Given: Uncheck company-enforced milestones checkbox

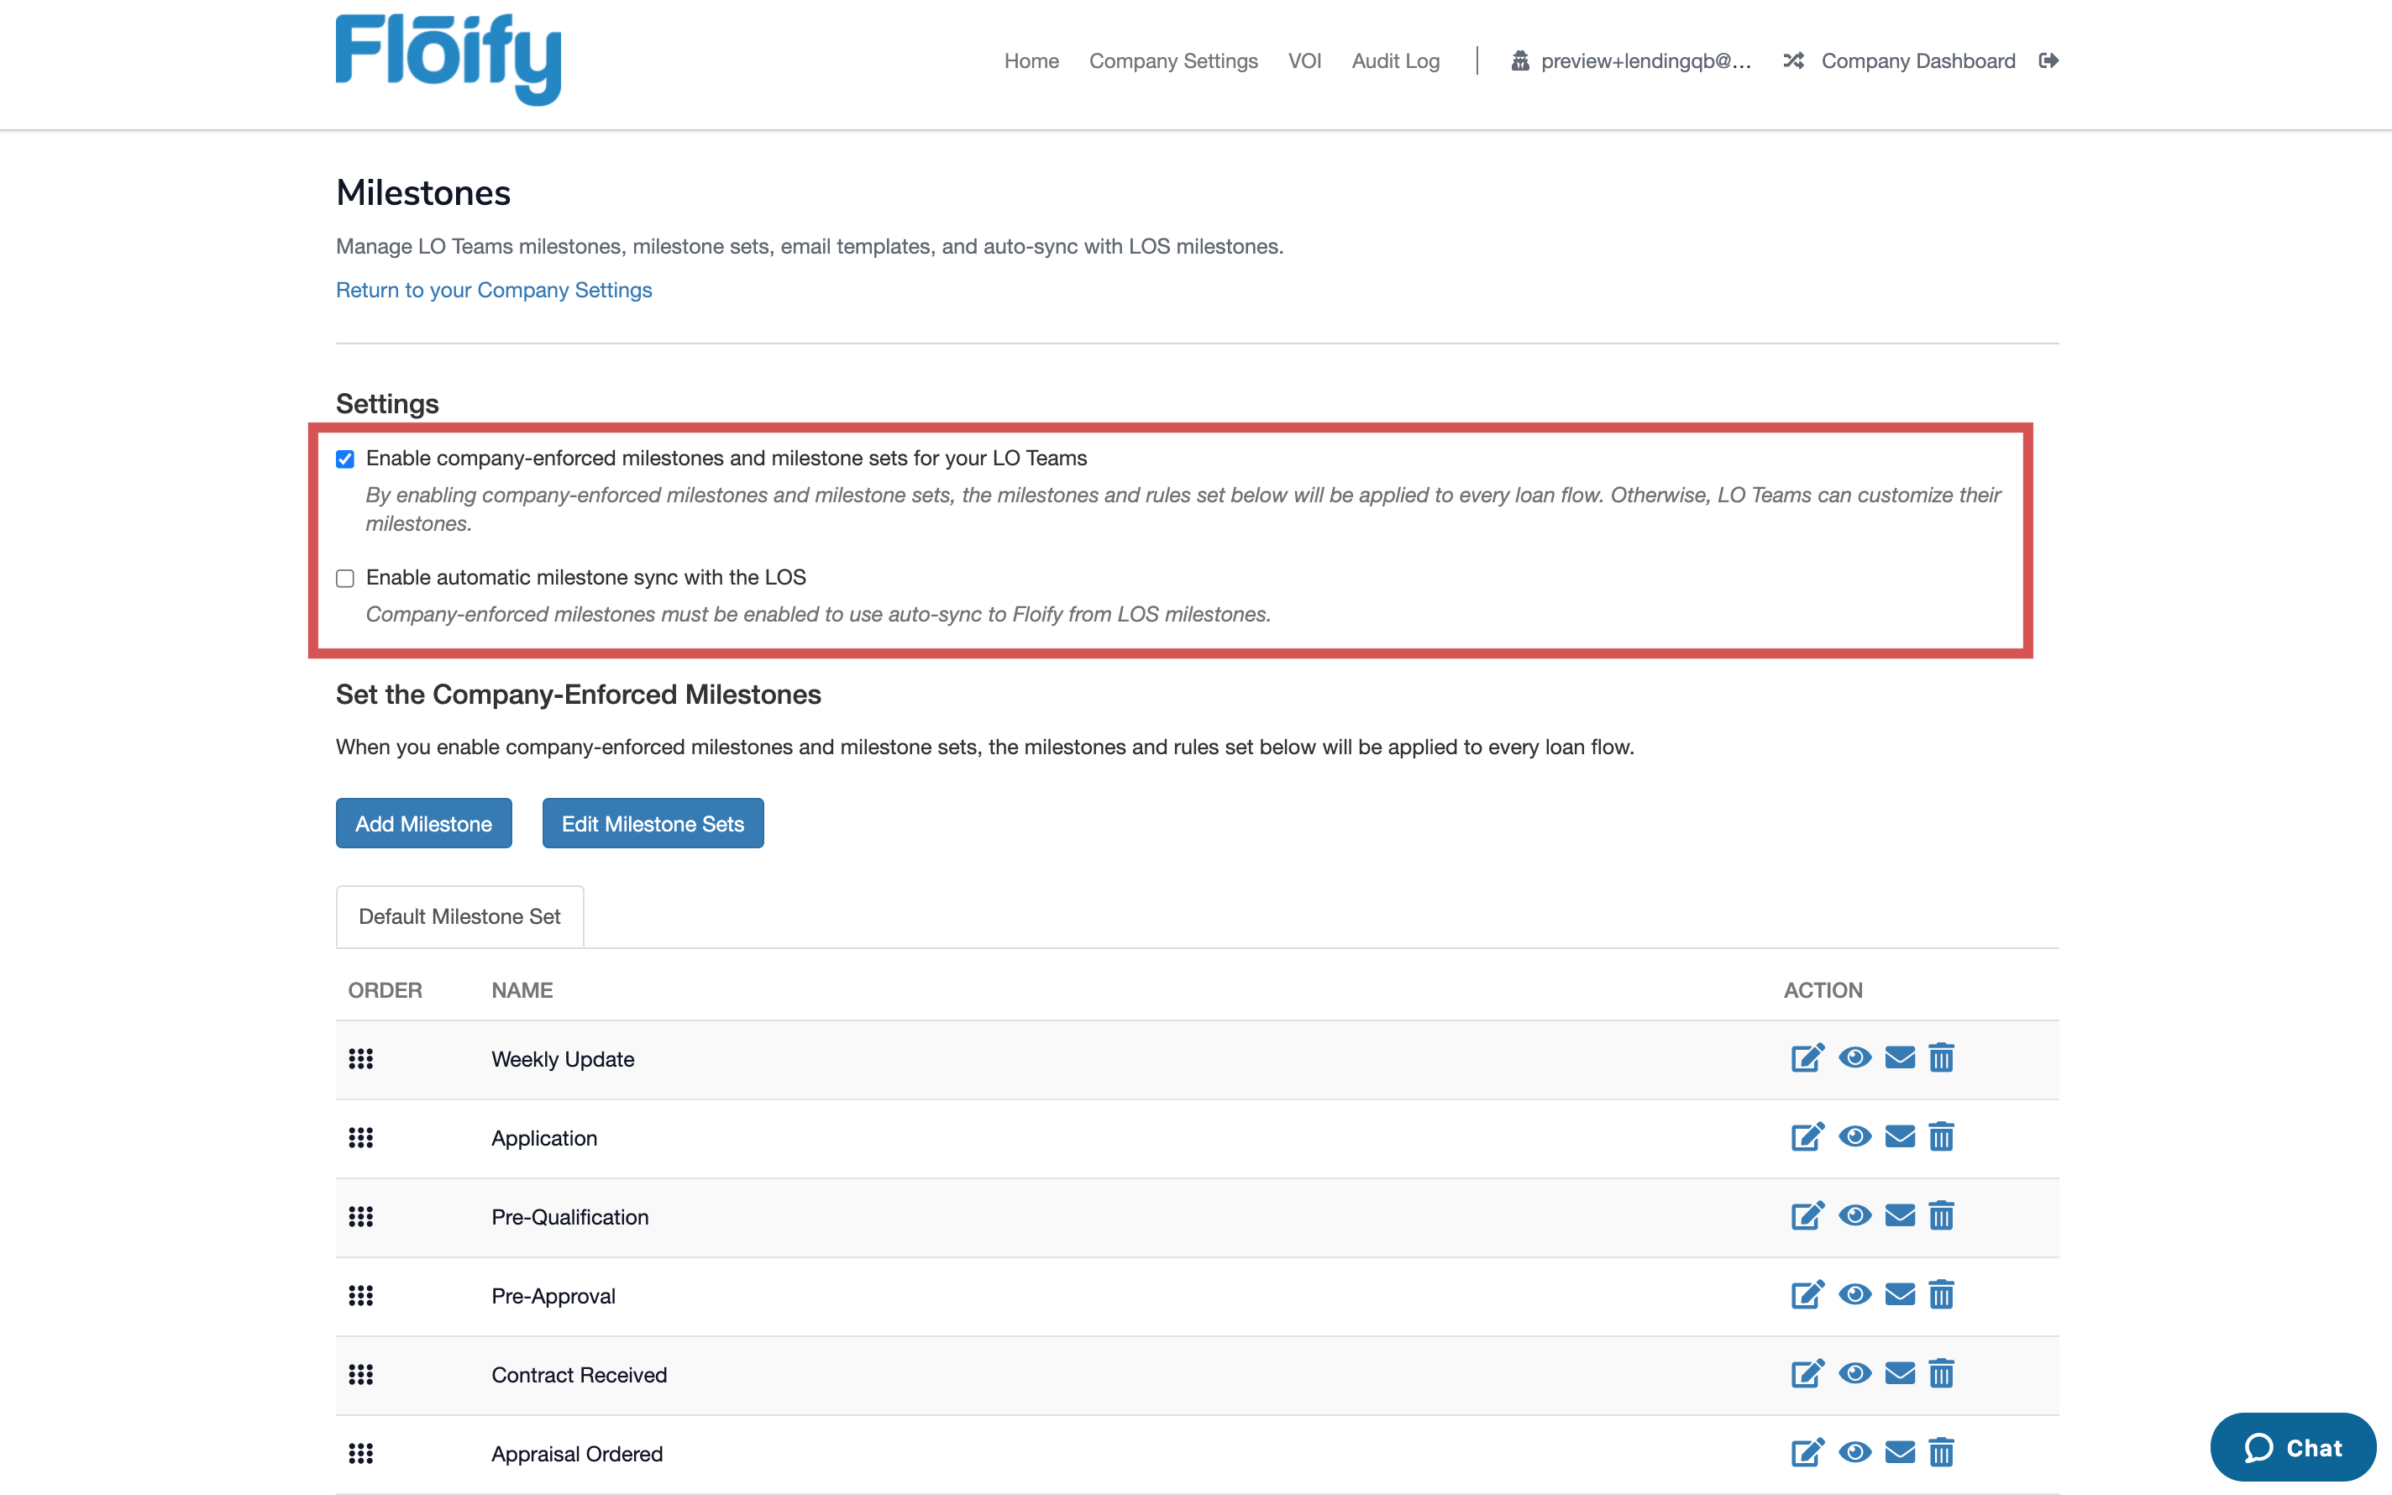Looking at the screenshot, I should [345, 459].
